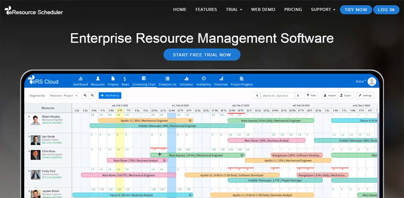Expand the Albert Murphy resource row
Image resolution: width=404 pixels, height=198 pixels.
29,116
